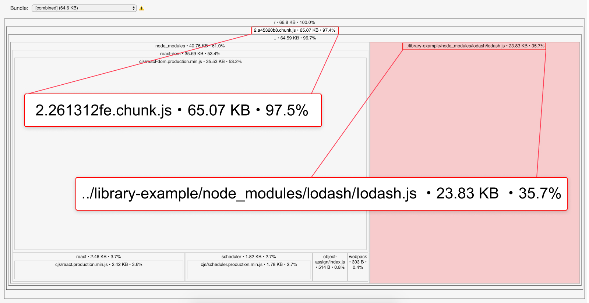589x303 pixels.
Task: Click cjs/scheduler.production.min.js block
Action: tap(249, 269)
